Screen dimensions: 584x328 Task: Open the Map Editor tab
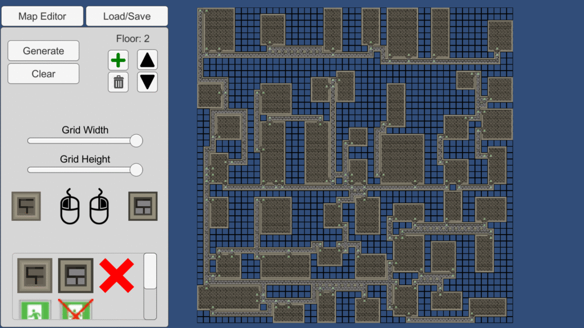42,17
